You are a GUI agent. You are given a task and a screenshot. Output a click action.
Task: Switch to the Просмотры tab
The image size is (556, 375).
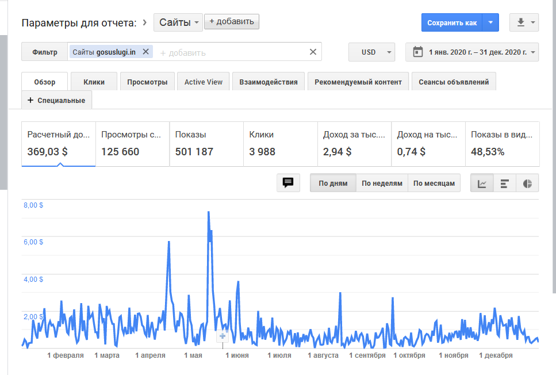[147, 82]
